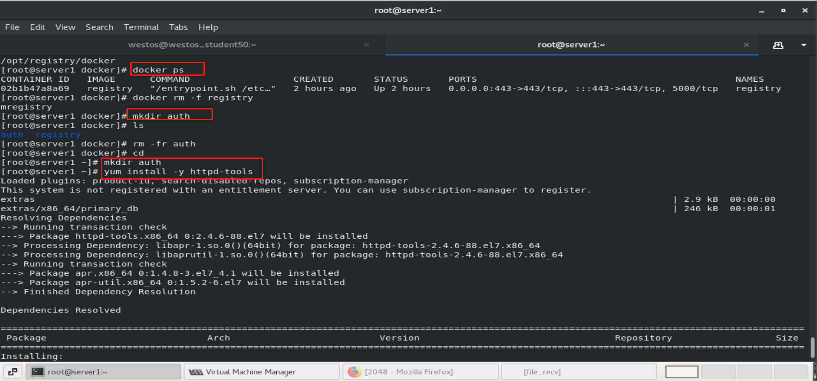Viewport: 817px width, 381px height.
Task: Click Virtual Machine Manager taskbar icon
Action: 196,372
